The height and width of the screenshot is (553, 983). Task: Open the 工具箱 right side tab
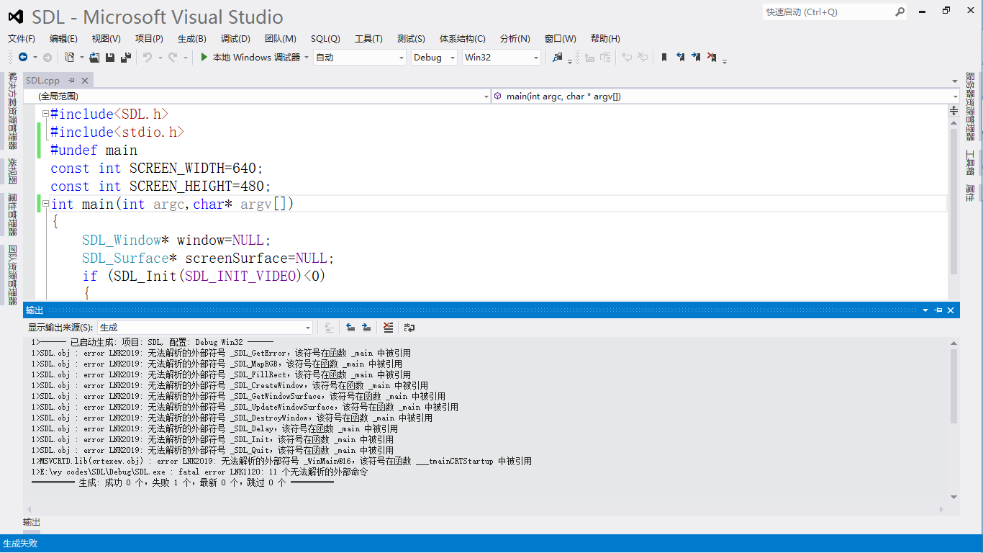click(x=970, y=163)
